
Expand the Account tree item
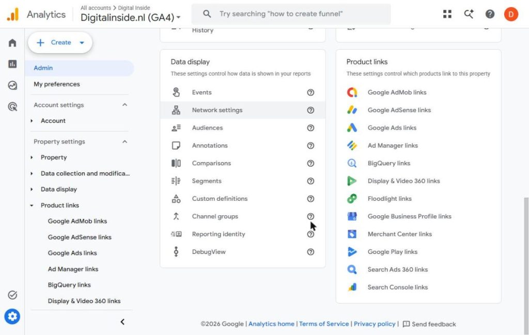(32, 121)
